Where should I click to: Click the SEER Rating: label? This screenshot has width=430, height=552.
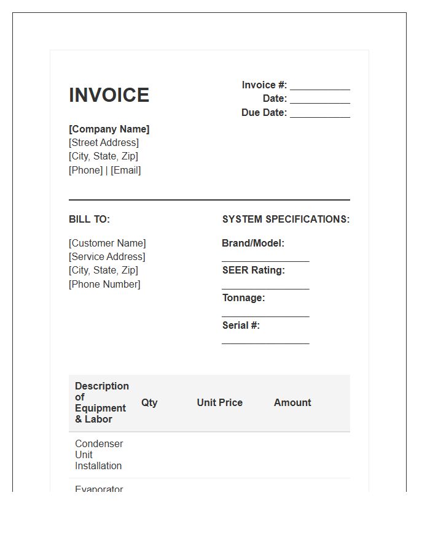254,270
